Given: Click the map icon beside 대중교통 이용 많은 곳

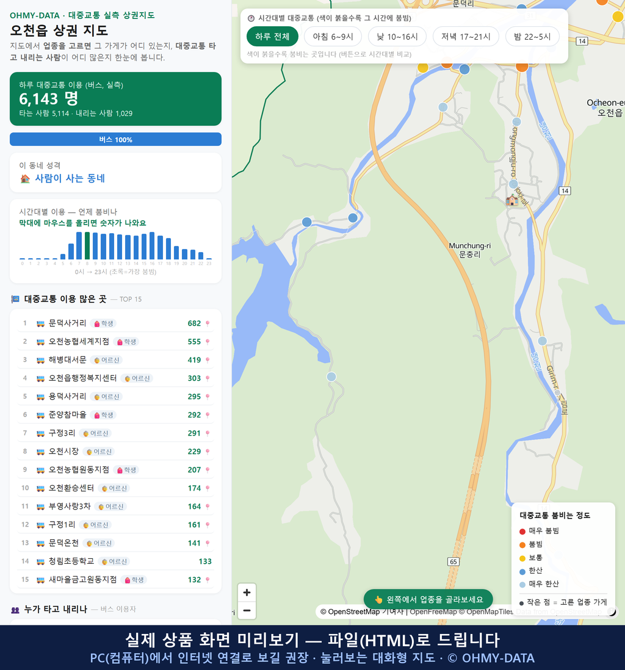Looking at the screenshot, I should point(15,299).
